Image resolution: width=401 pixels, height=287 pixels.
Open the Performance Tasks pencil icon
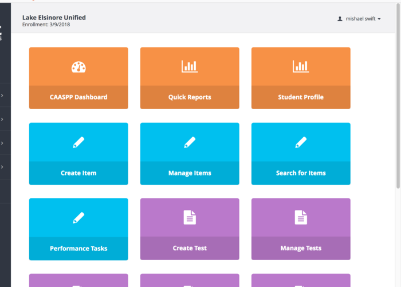(x=78, y=218)
